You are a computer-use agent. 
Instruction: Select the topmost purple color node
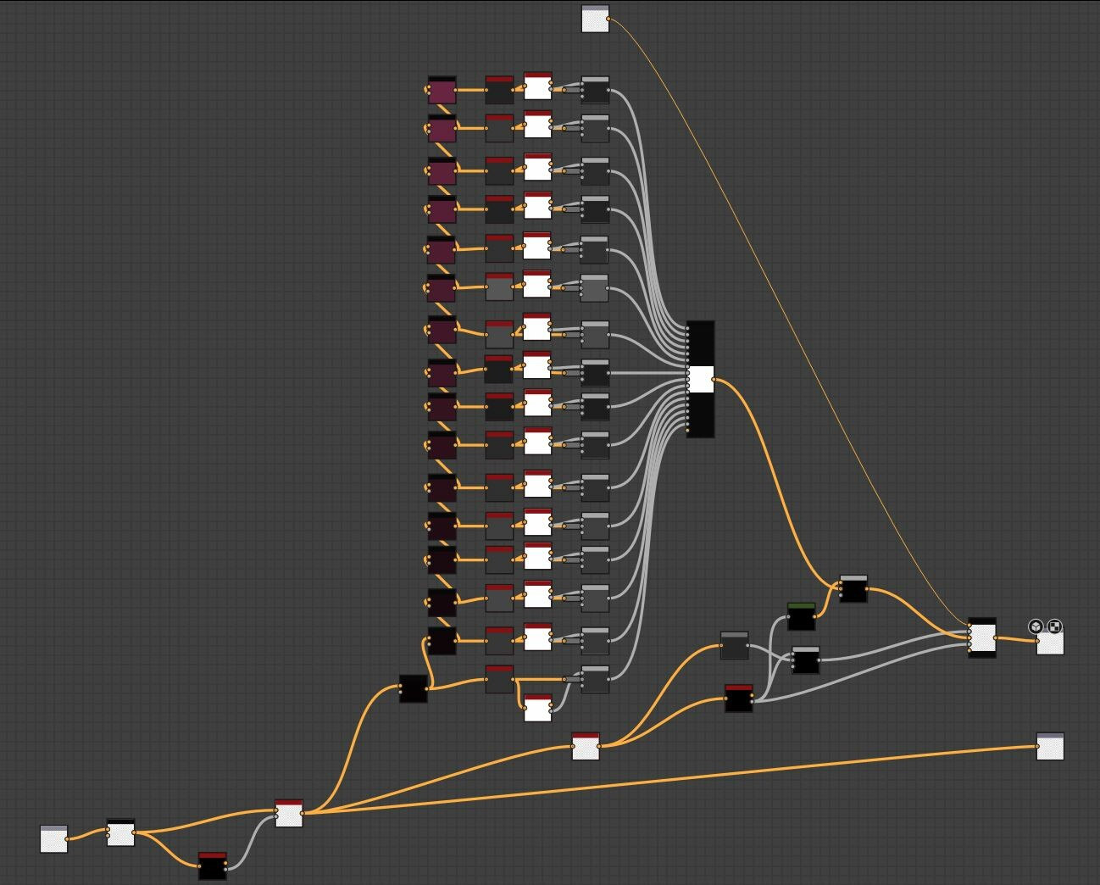tap(442, 90)
